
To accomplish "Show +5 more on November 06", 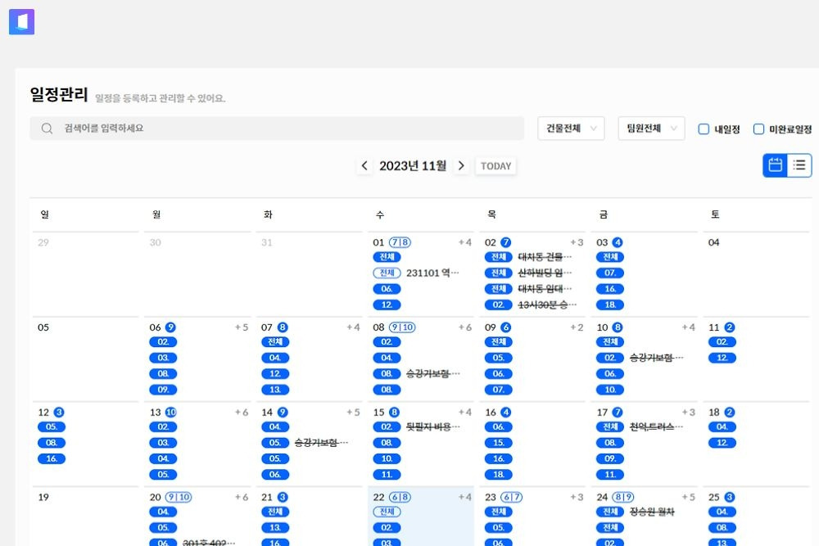I will pyautogui.click(x=242, y=327).
